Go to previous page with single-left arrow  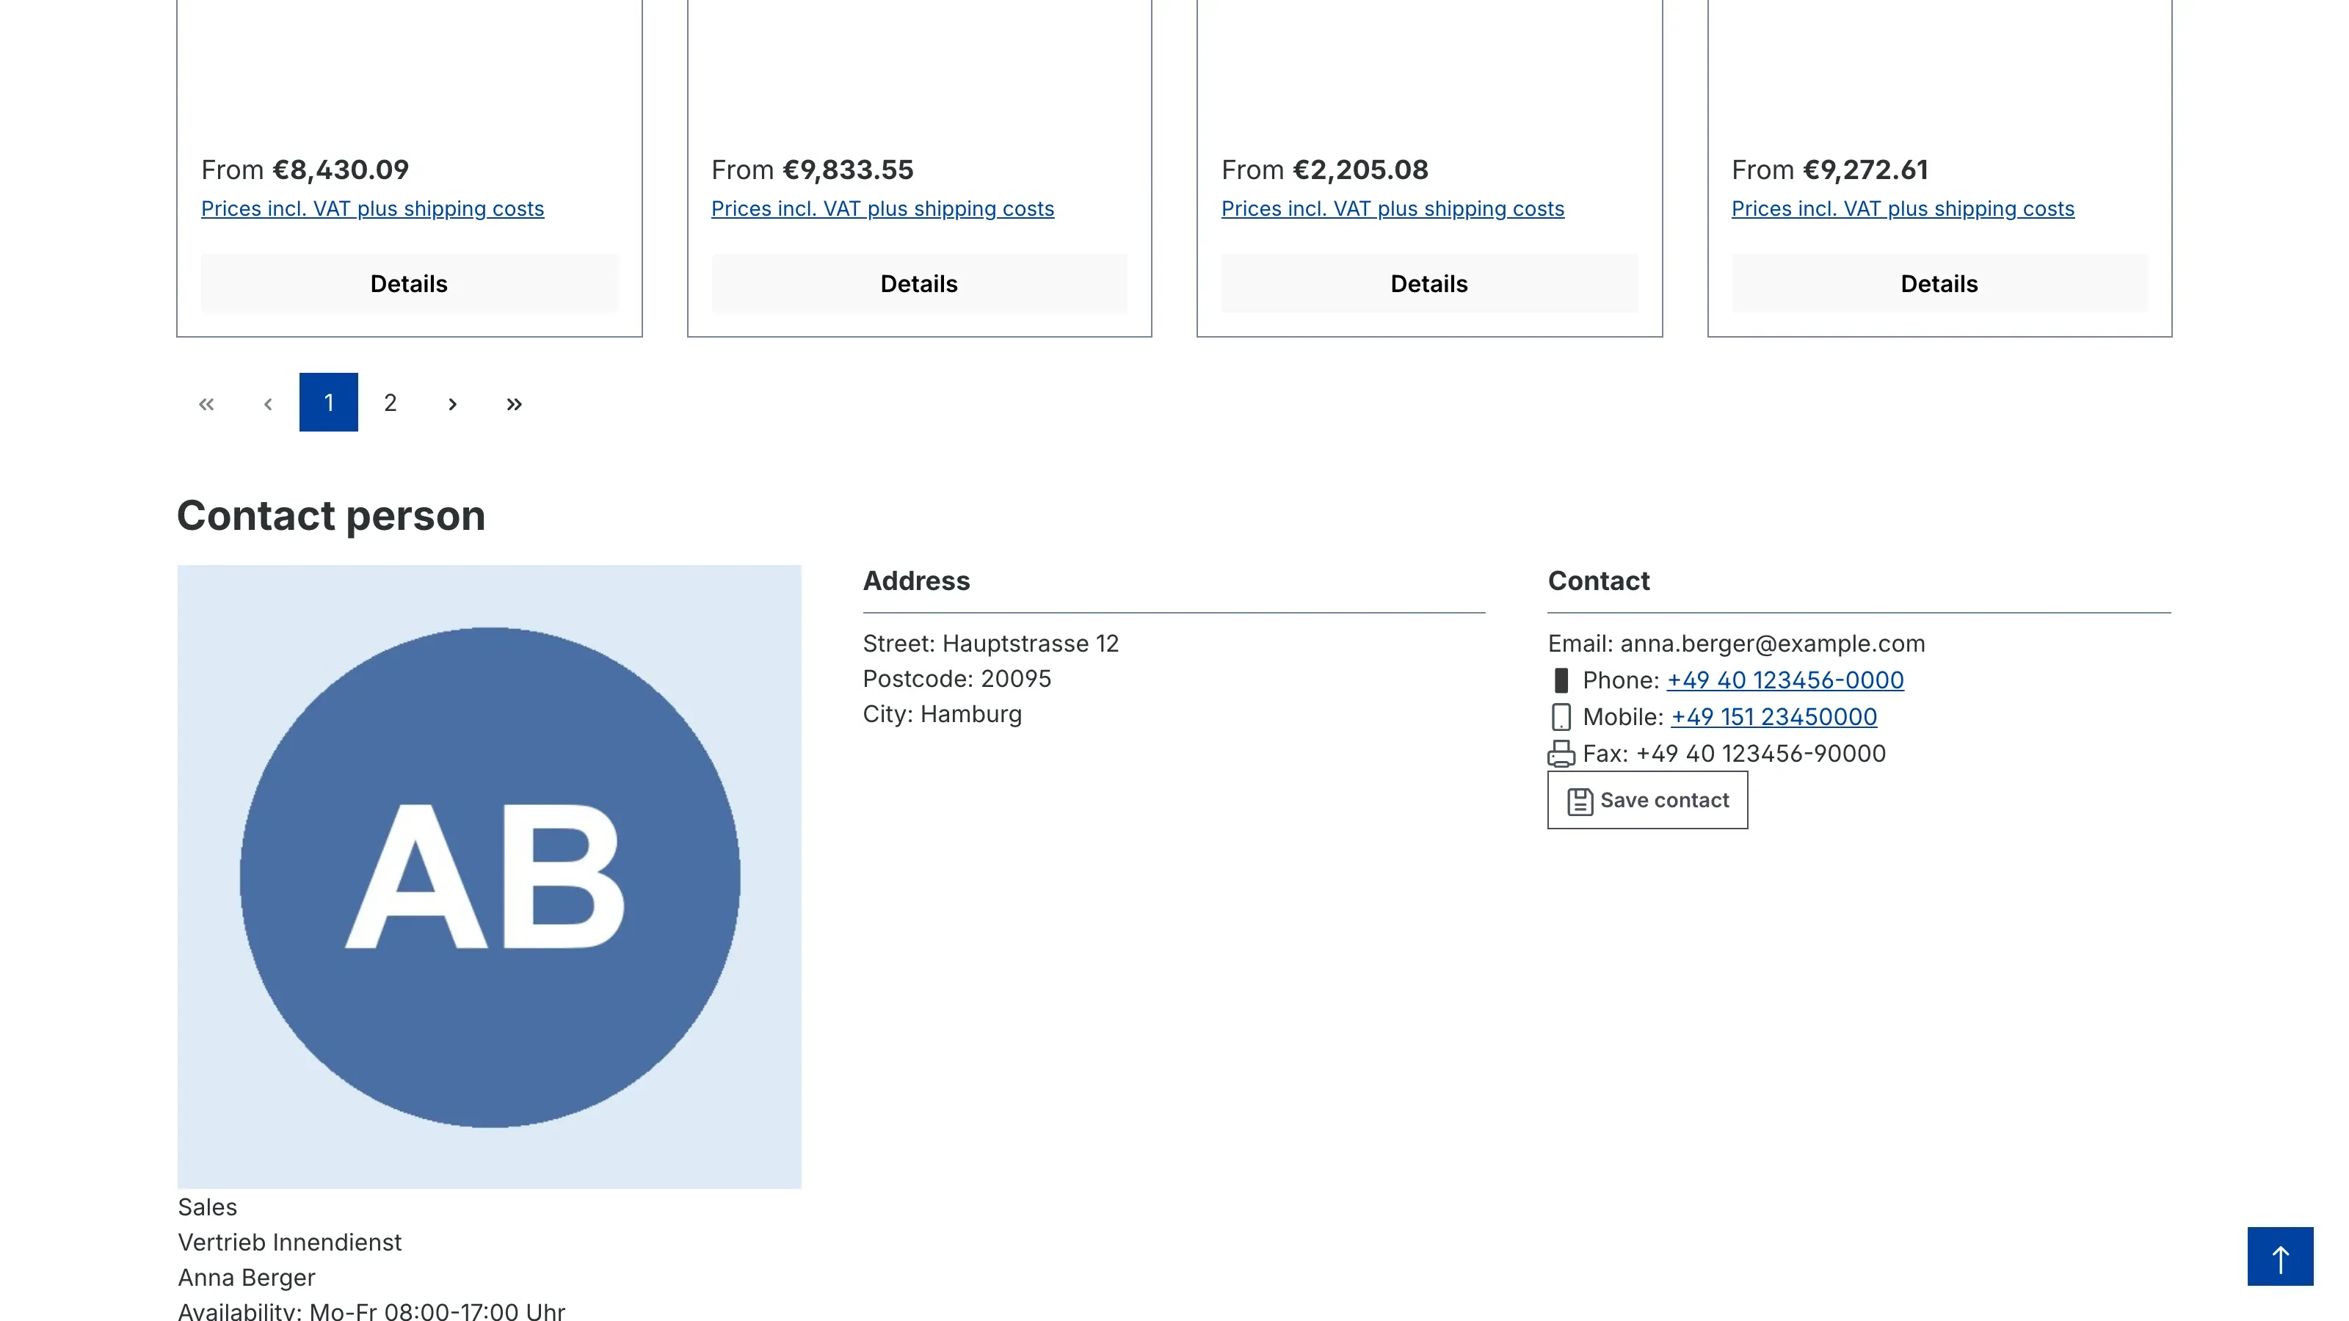point(268,403)
